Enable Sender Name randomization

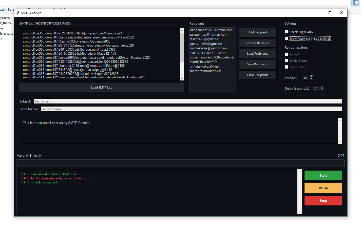click(x=287, y=61)
